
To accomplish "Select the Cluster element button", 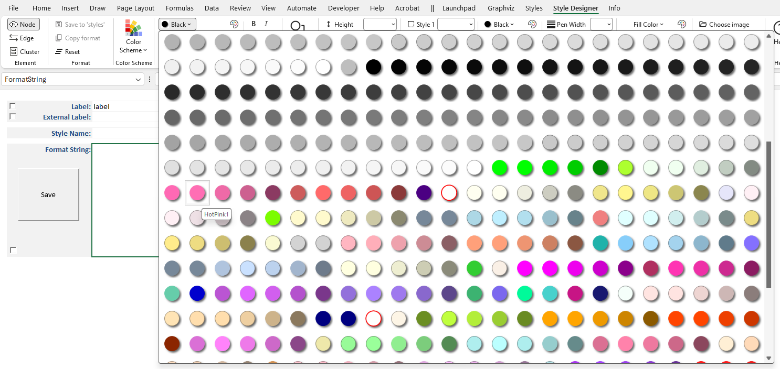I will 25,51.
